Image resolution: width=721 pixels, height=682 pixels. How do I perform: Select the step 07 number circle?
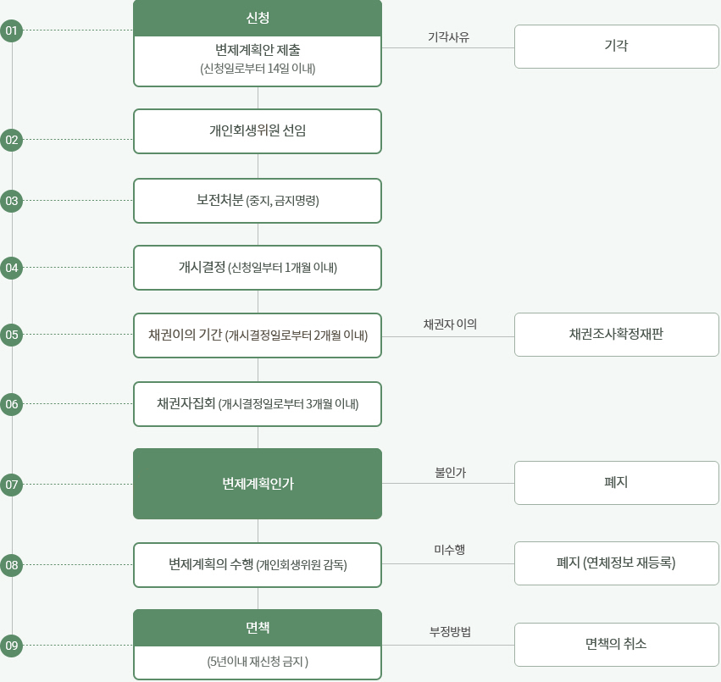(12, 485)
